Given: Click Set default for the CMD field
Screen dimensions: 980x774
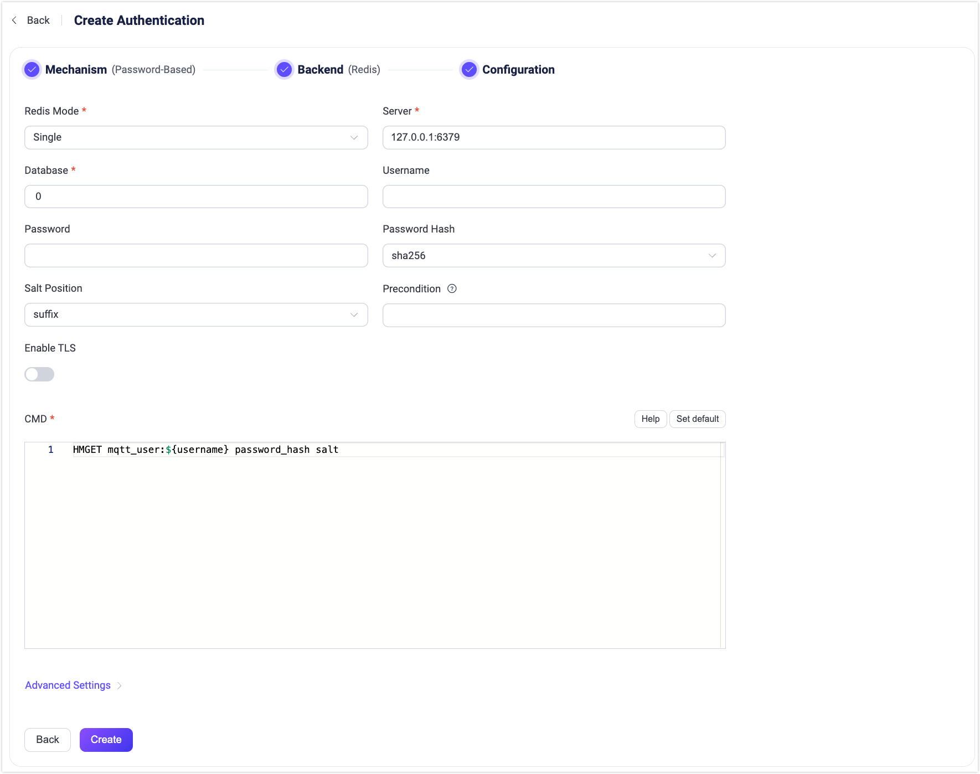Looking at the screenshot, I should (697, 419).
